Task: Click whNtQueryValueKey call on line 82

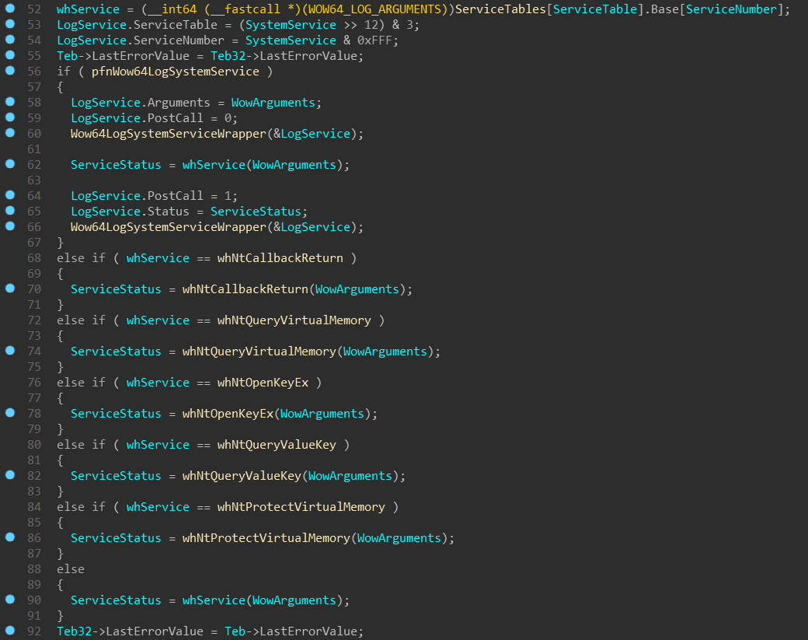Action: coord(242,476)
